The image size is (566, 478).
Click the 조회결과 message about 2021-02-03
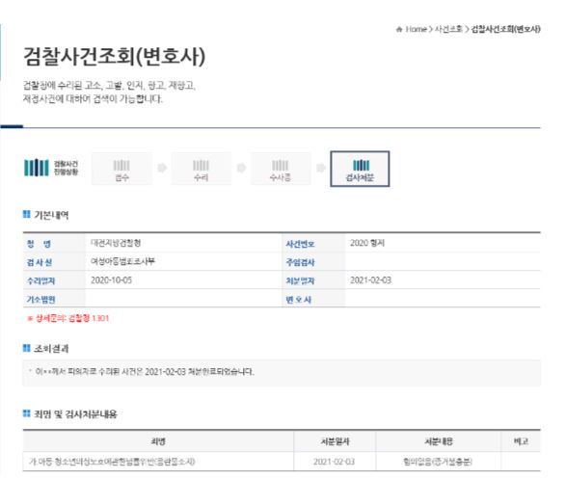point(145,372)
